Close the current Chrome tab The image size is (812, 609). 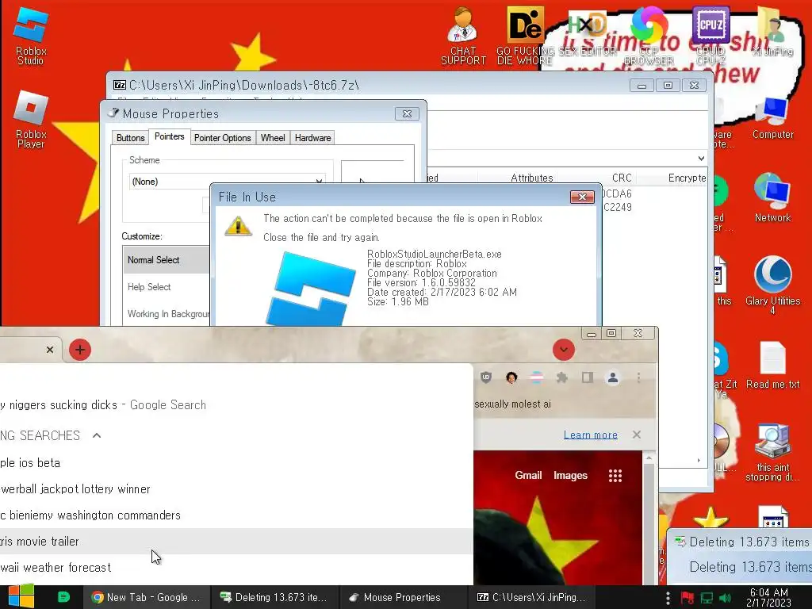[50, 350]
